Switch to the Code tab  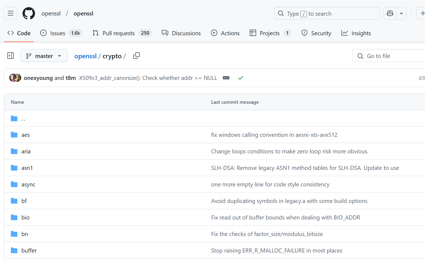pos(19,33)
